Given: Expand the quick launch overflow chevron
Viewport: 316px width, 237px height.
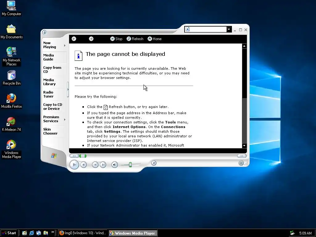Looking at the screenshot, I should pos(52,232).
